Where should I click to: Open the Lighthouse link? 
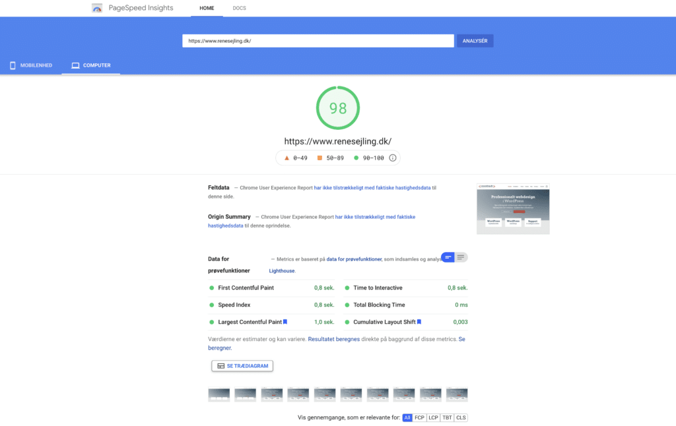tap(282, 271)
